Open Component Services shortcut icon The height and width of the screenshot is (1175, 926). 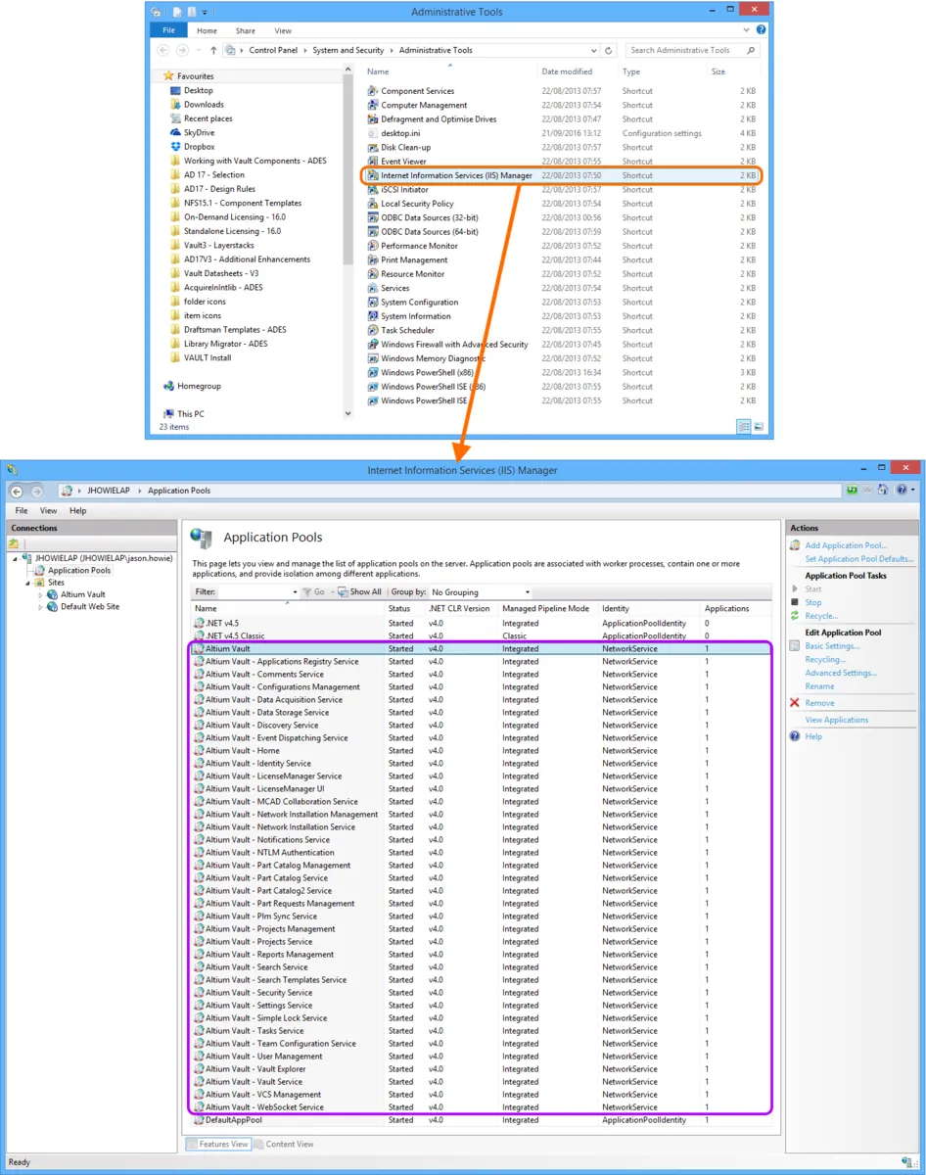(x=372, y=91)
